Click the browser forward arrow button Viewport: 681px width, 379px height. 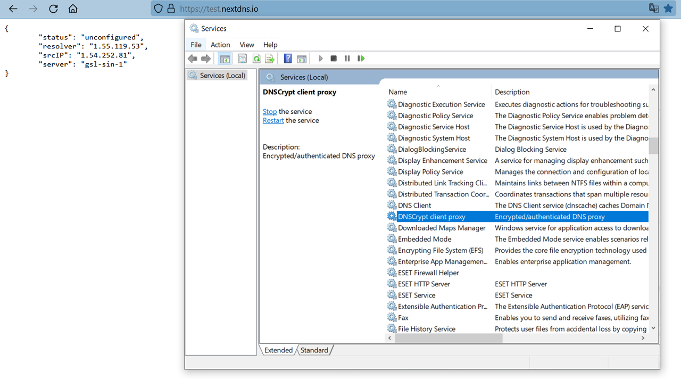33,9
